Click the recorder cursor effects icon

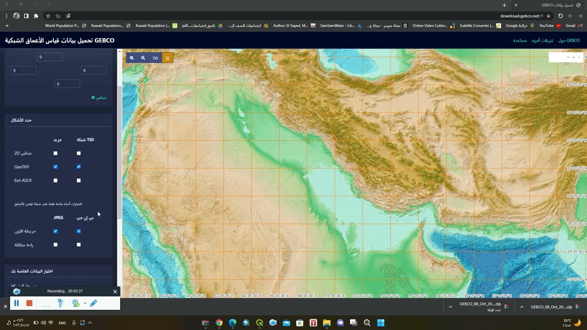(61, 303)
